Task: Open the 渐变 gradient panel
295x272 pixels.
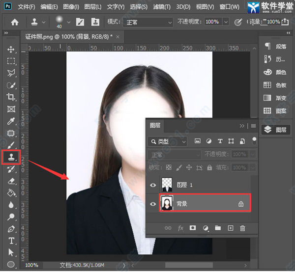Action: click(x=276, y=98)
